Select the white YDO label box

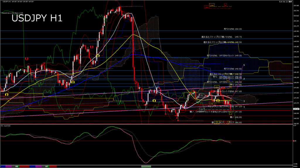point(202,109)
